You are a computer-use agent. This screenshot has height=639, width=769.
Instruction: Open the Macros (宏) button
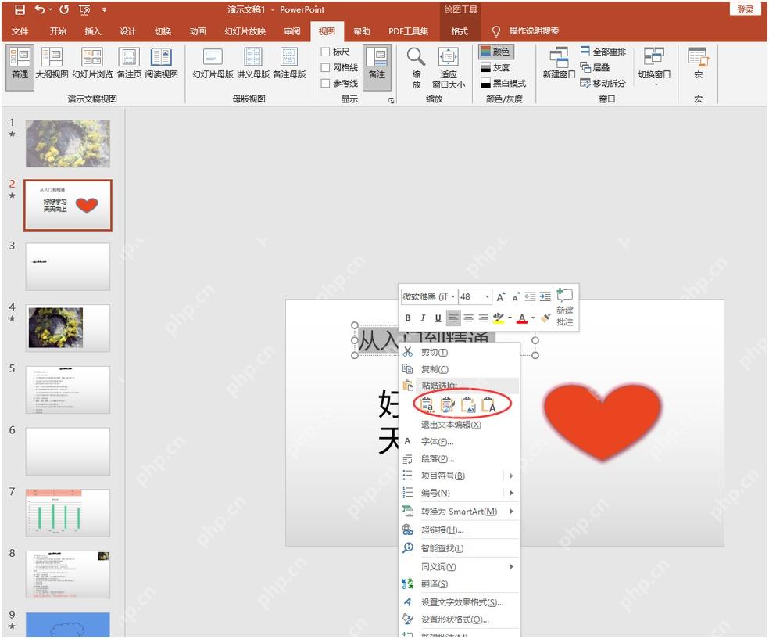tap(698, 63)
